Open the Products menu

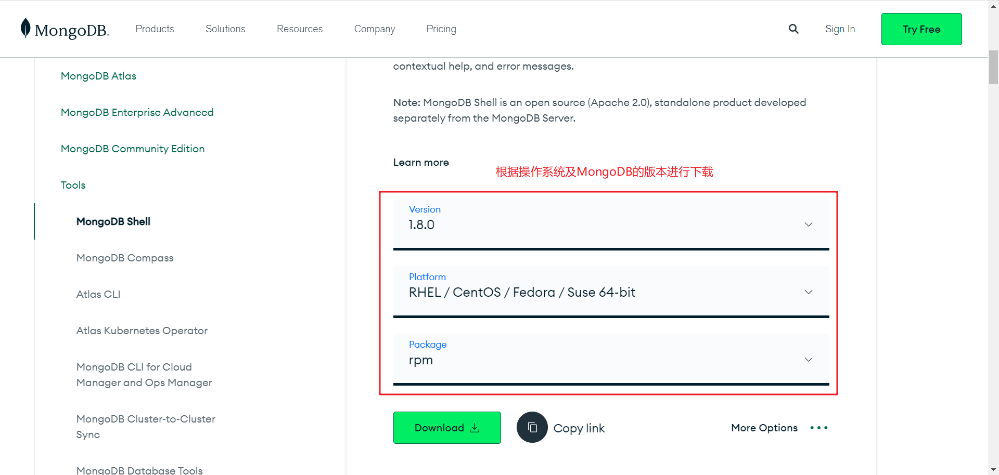click(x=155, y=29)
